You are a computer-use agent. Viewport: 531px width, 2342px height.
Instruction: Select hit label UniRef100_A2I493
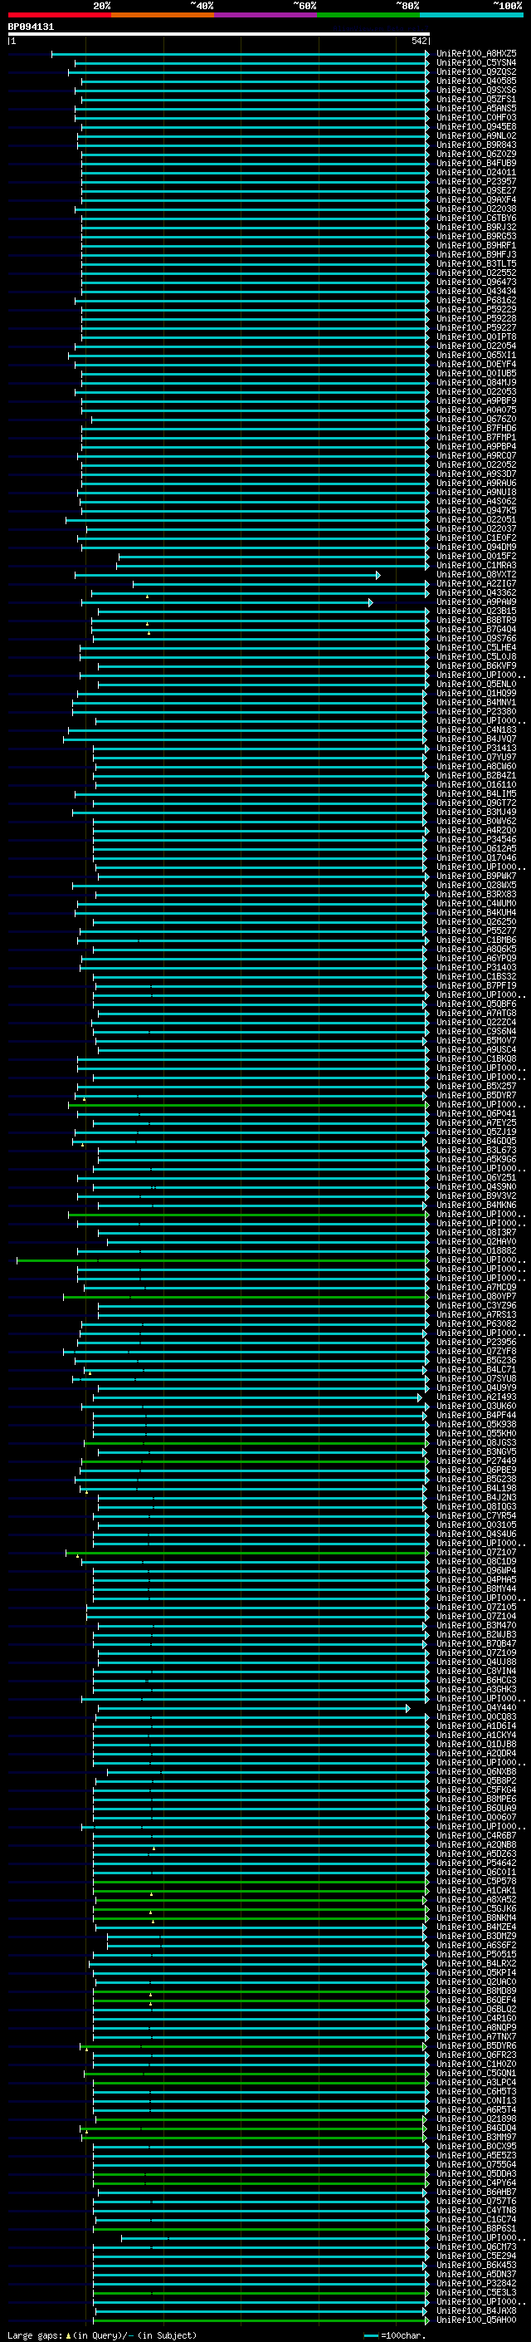coord(476,1397)
